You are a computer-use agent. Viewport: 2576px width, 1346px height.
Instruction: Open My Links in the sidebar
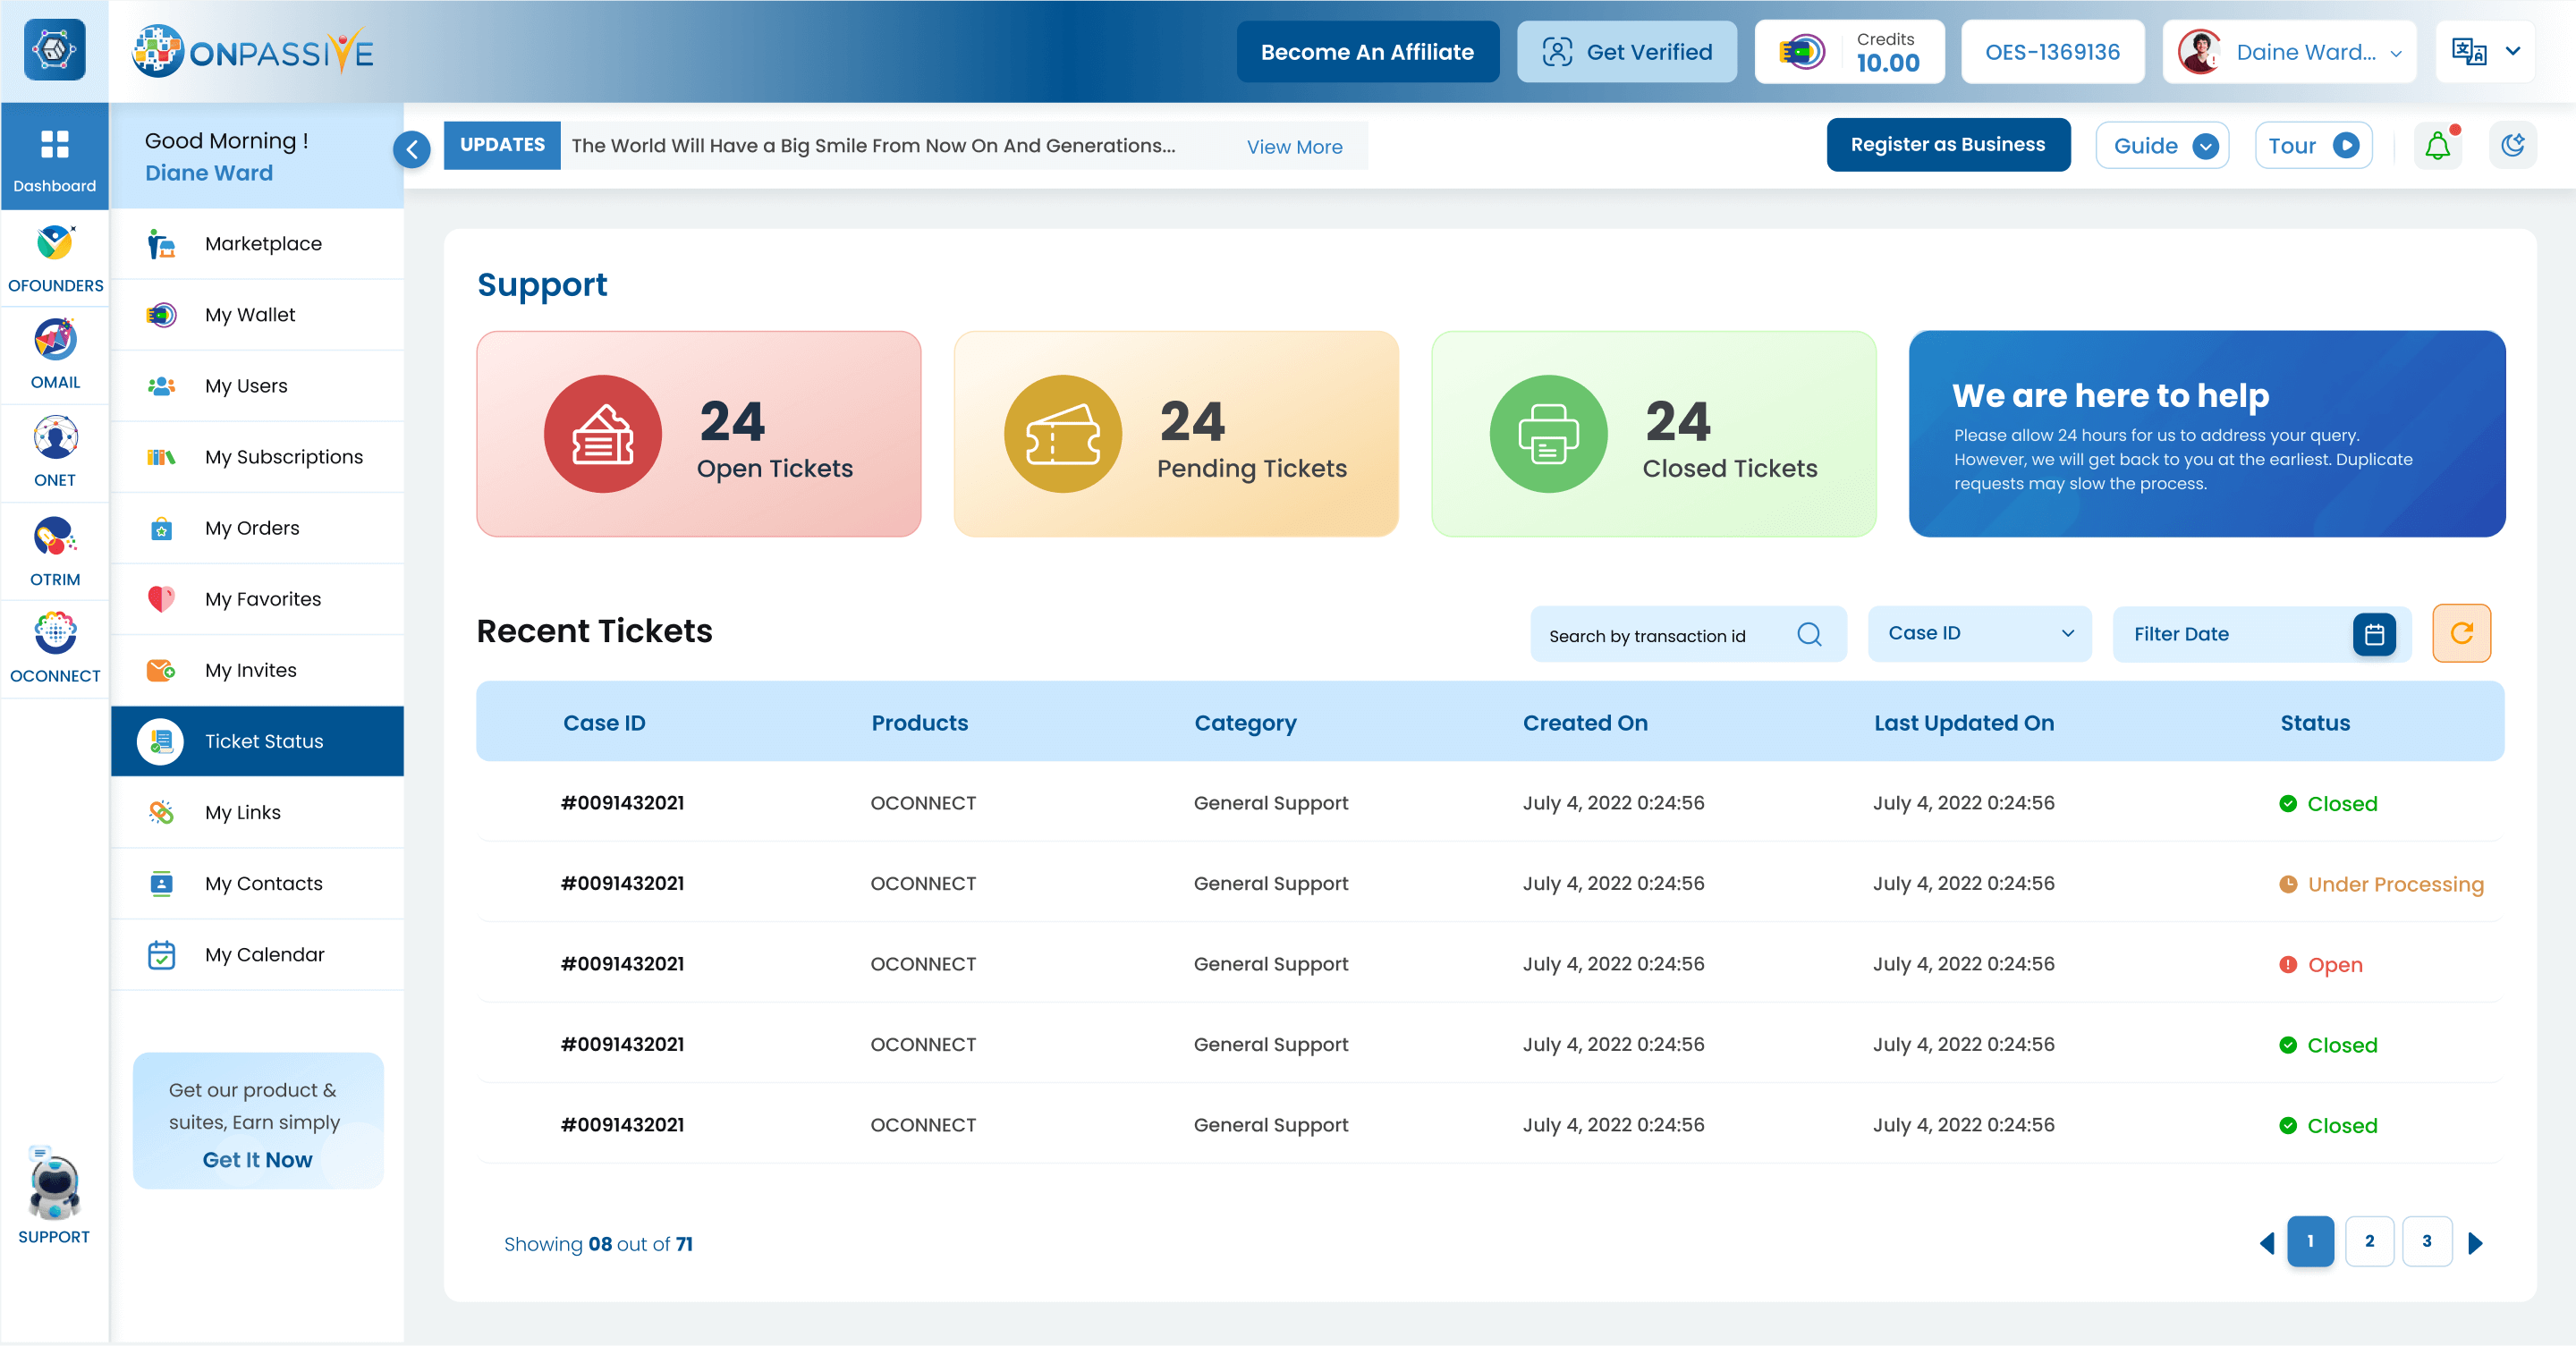click(x=257, y=812)
